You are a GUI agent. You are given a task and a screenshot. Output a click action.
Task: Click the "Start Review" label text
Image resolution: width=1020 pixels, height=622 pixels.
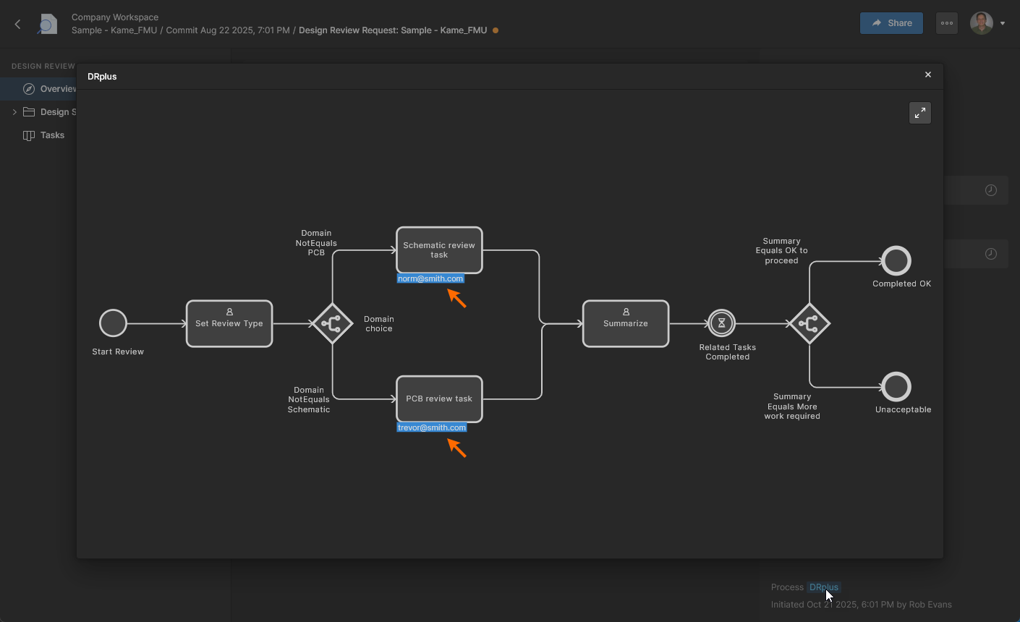pyautogui.click(x=118, y=352)
